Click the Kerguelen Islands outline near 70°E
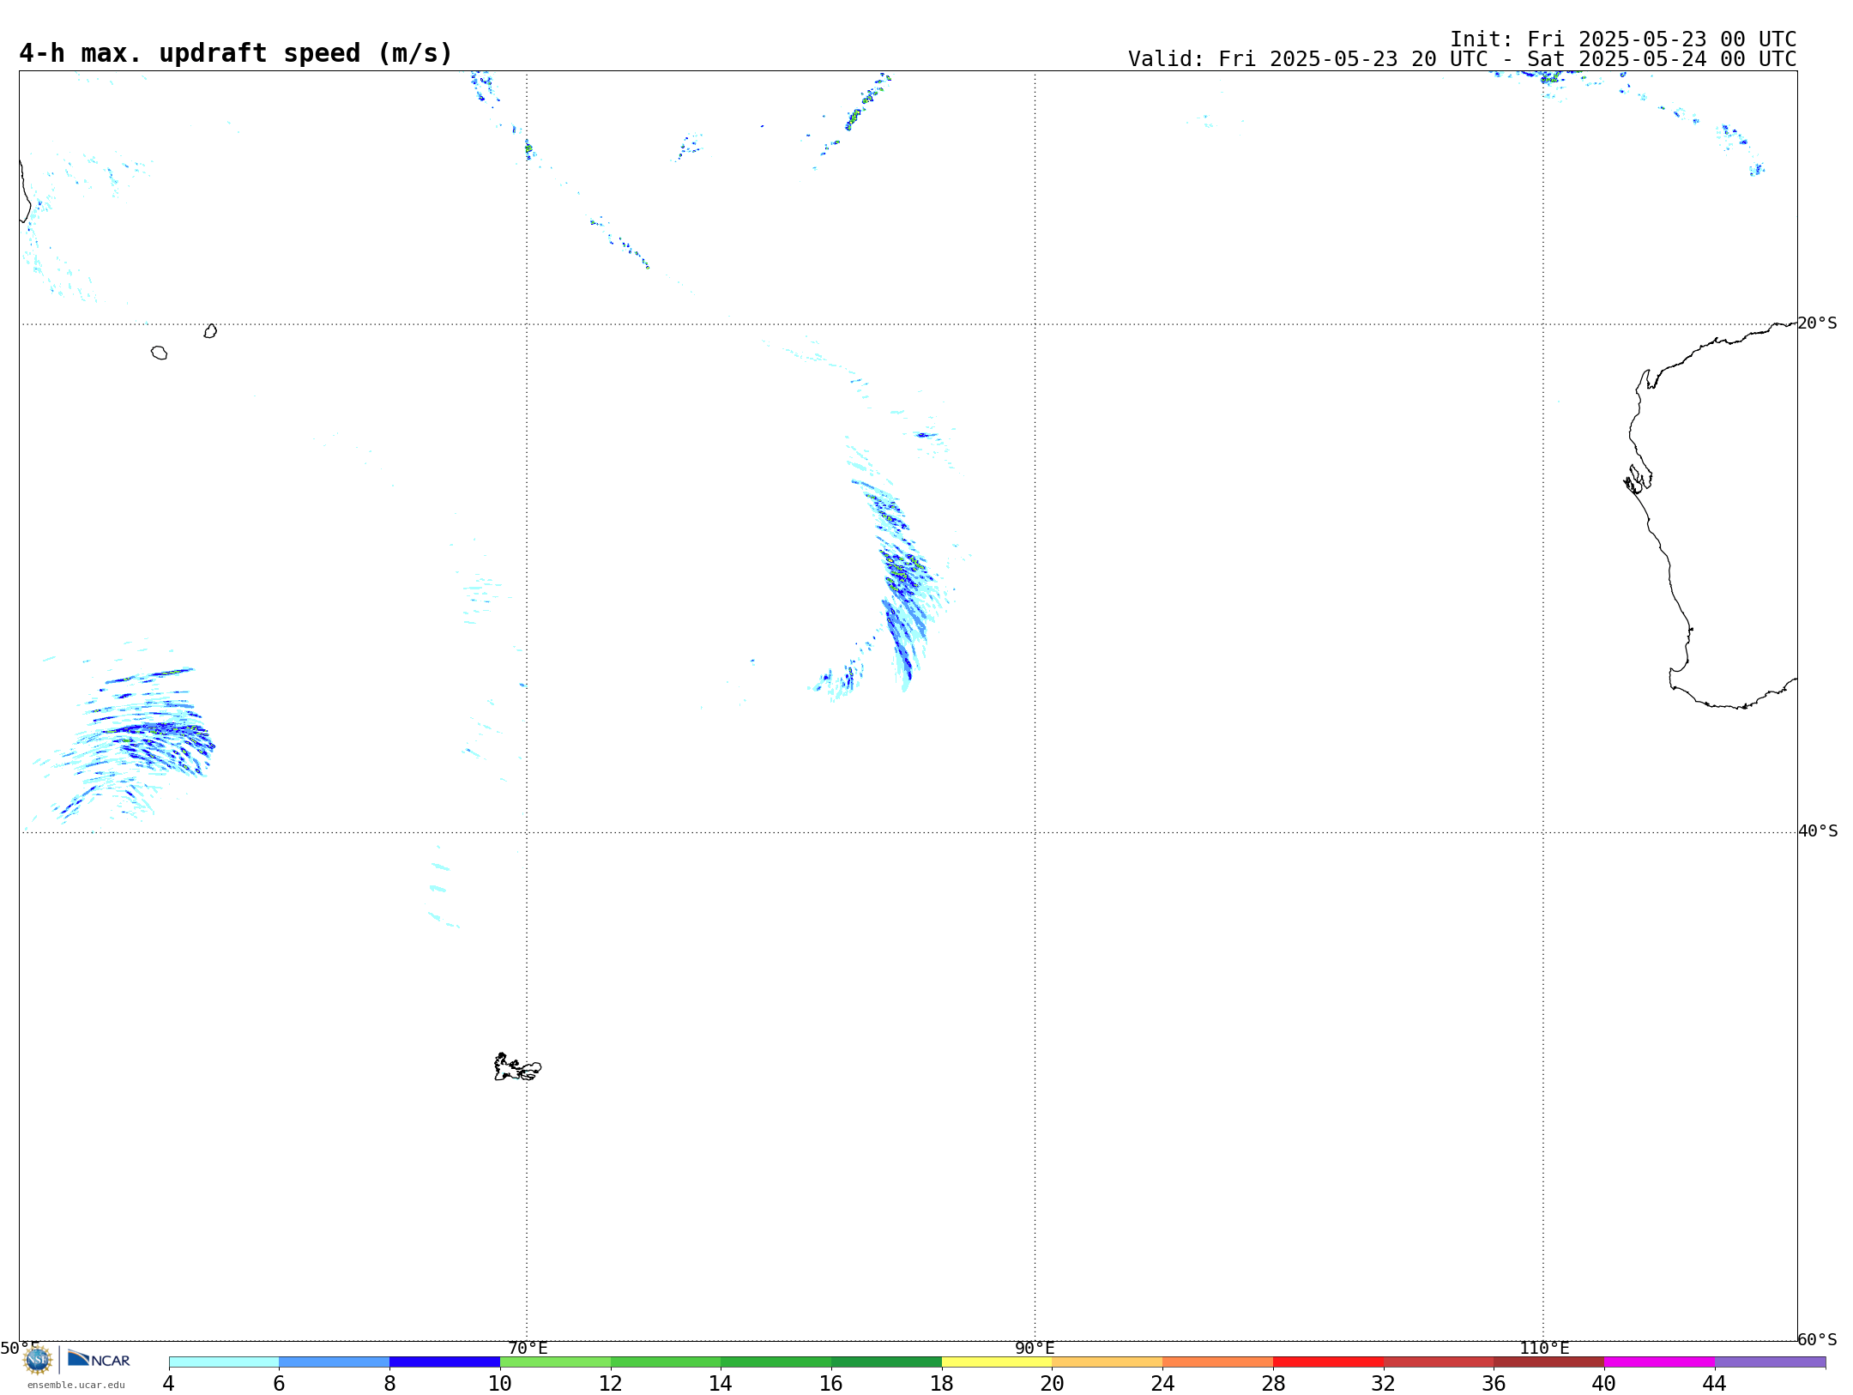This screenshot has height=1395, width=1853. (x=517, y=1067)
